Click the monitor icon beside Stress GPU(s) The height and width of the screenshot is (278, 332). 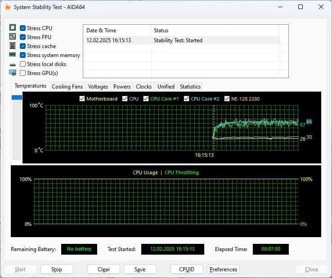(x=13, y=73)
